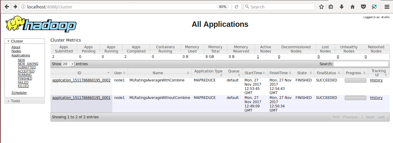393x143 pixels.
Task: Go to Last page of table
Action: pyautogui.click(x=381, y=117)
